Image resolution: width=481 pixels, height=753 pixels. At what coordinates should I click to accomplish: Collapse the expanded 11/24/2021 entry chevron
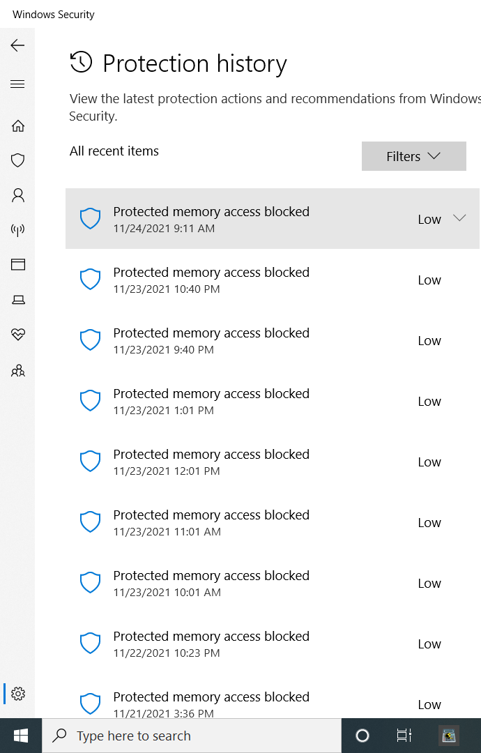(x=459, y=218)
